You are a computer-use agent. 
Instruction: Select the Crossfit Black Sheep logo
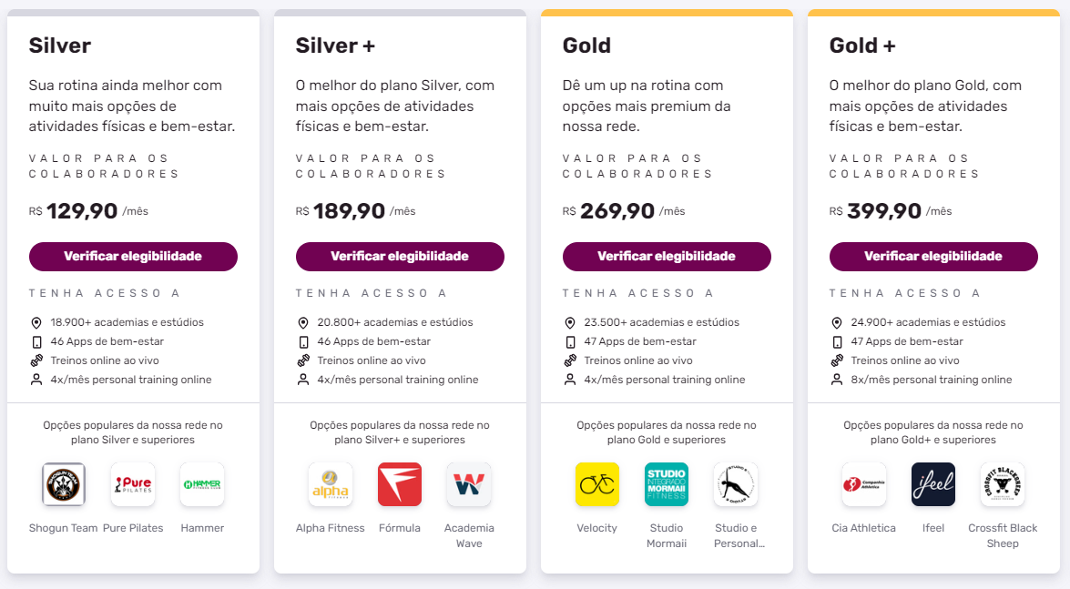click(x=1003, y=484)
